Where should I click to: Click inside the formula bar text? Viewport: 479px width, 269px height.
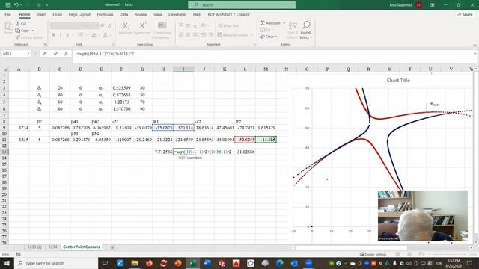click(x=105, y=54)
